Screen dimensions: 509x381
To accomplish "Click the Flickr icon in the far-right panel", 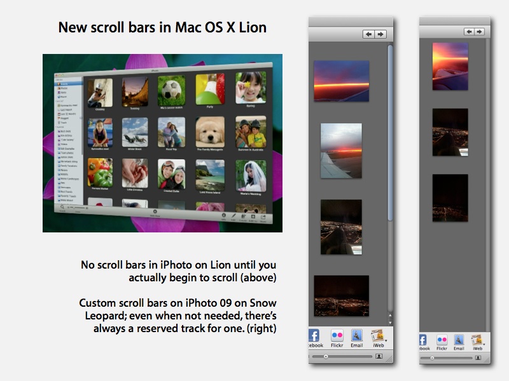I will tap(442, 340).
